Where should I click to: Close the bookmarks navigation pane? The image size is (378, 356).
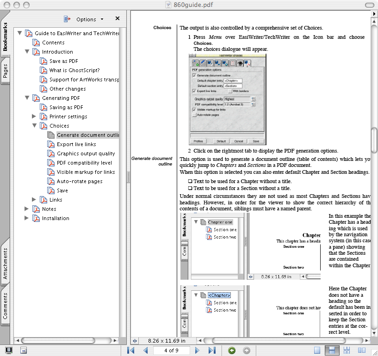pos(117,18)
